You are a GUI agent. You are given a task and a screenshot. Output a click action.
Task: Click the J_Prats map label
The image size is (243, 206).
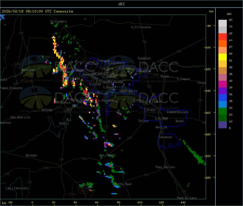coord(149,110)
